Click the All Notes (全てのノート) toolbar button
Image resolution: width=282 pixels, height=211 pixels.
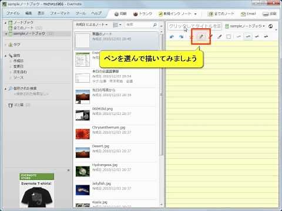coord(221,13)
